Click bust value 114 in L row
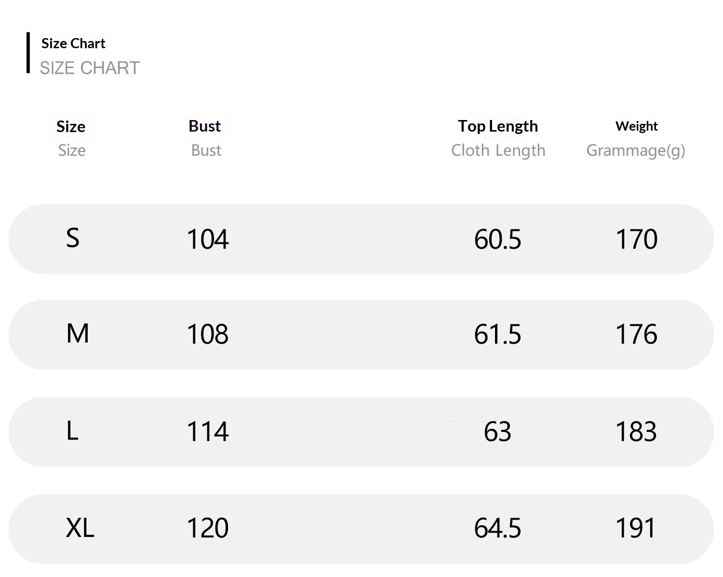The image size is (723, 577). tap(208, 431)
